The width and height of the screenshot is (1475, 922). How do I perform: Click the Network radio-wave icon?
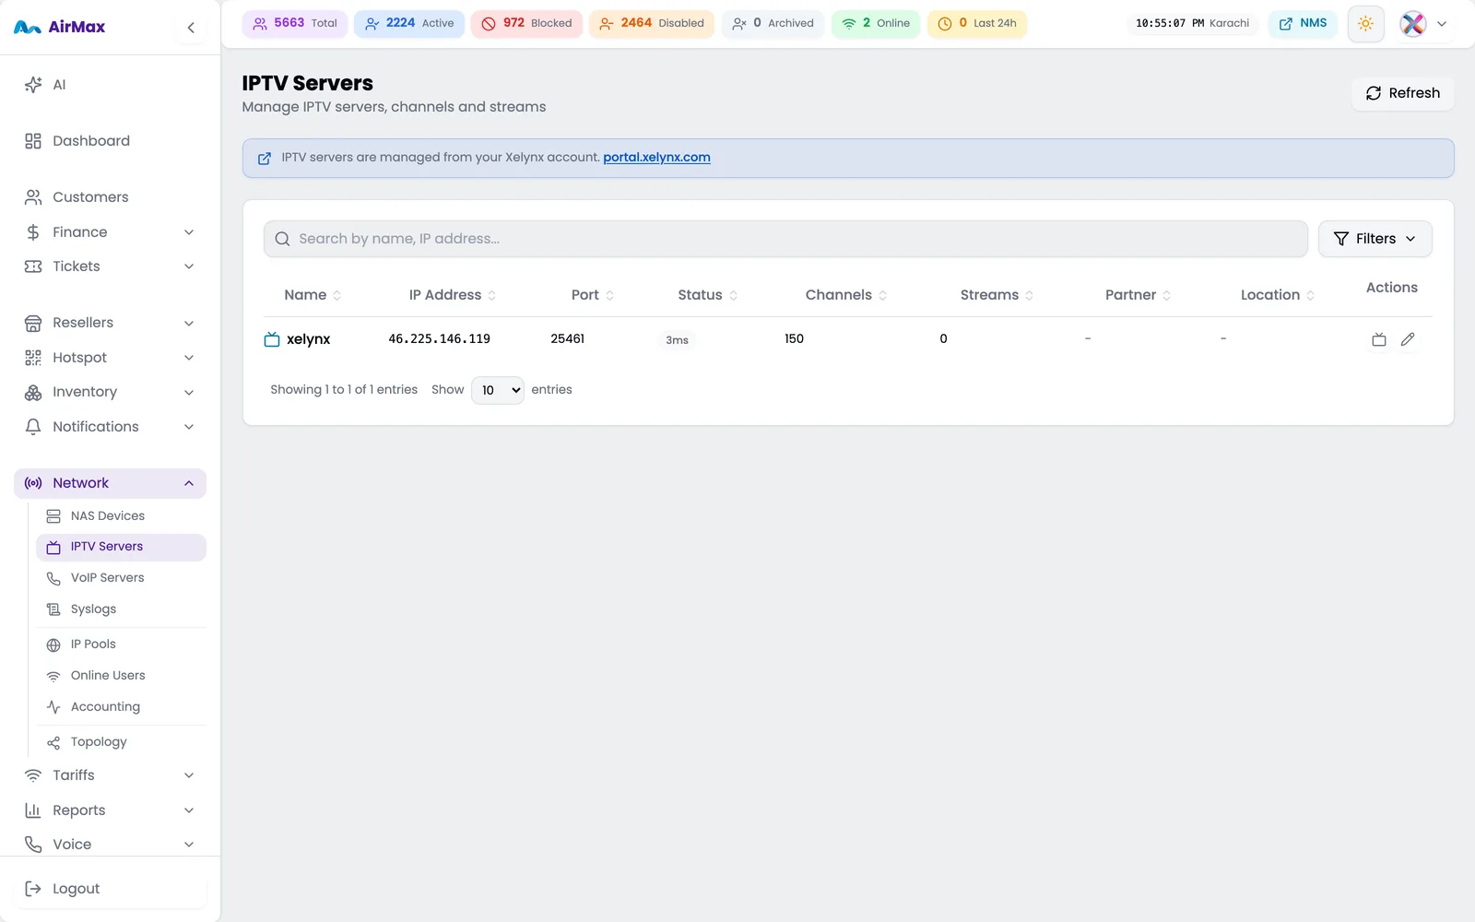tap(33, 483)
